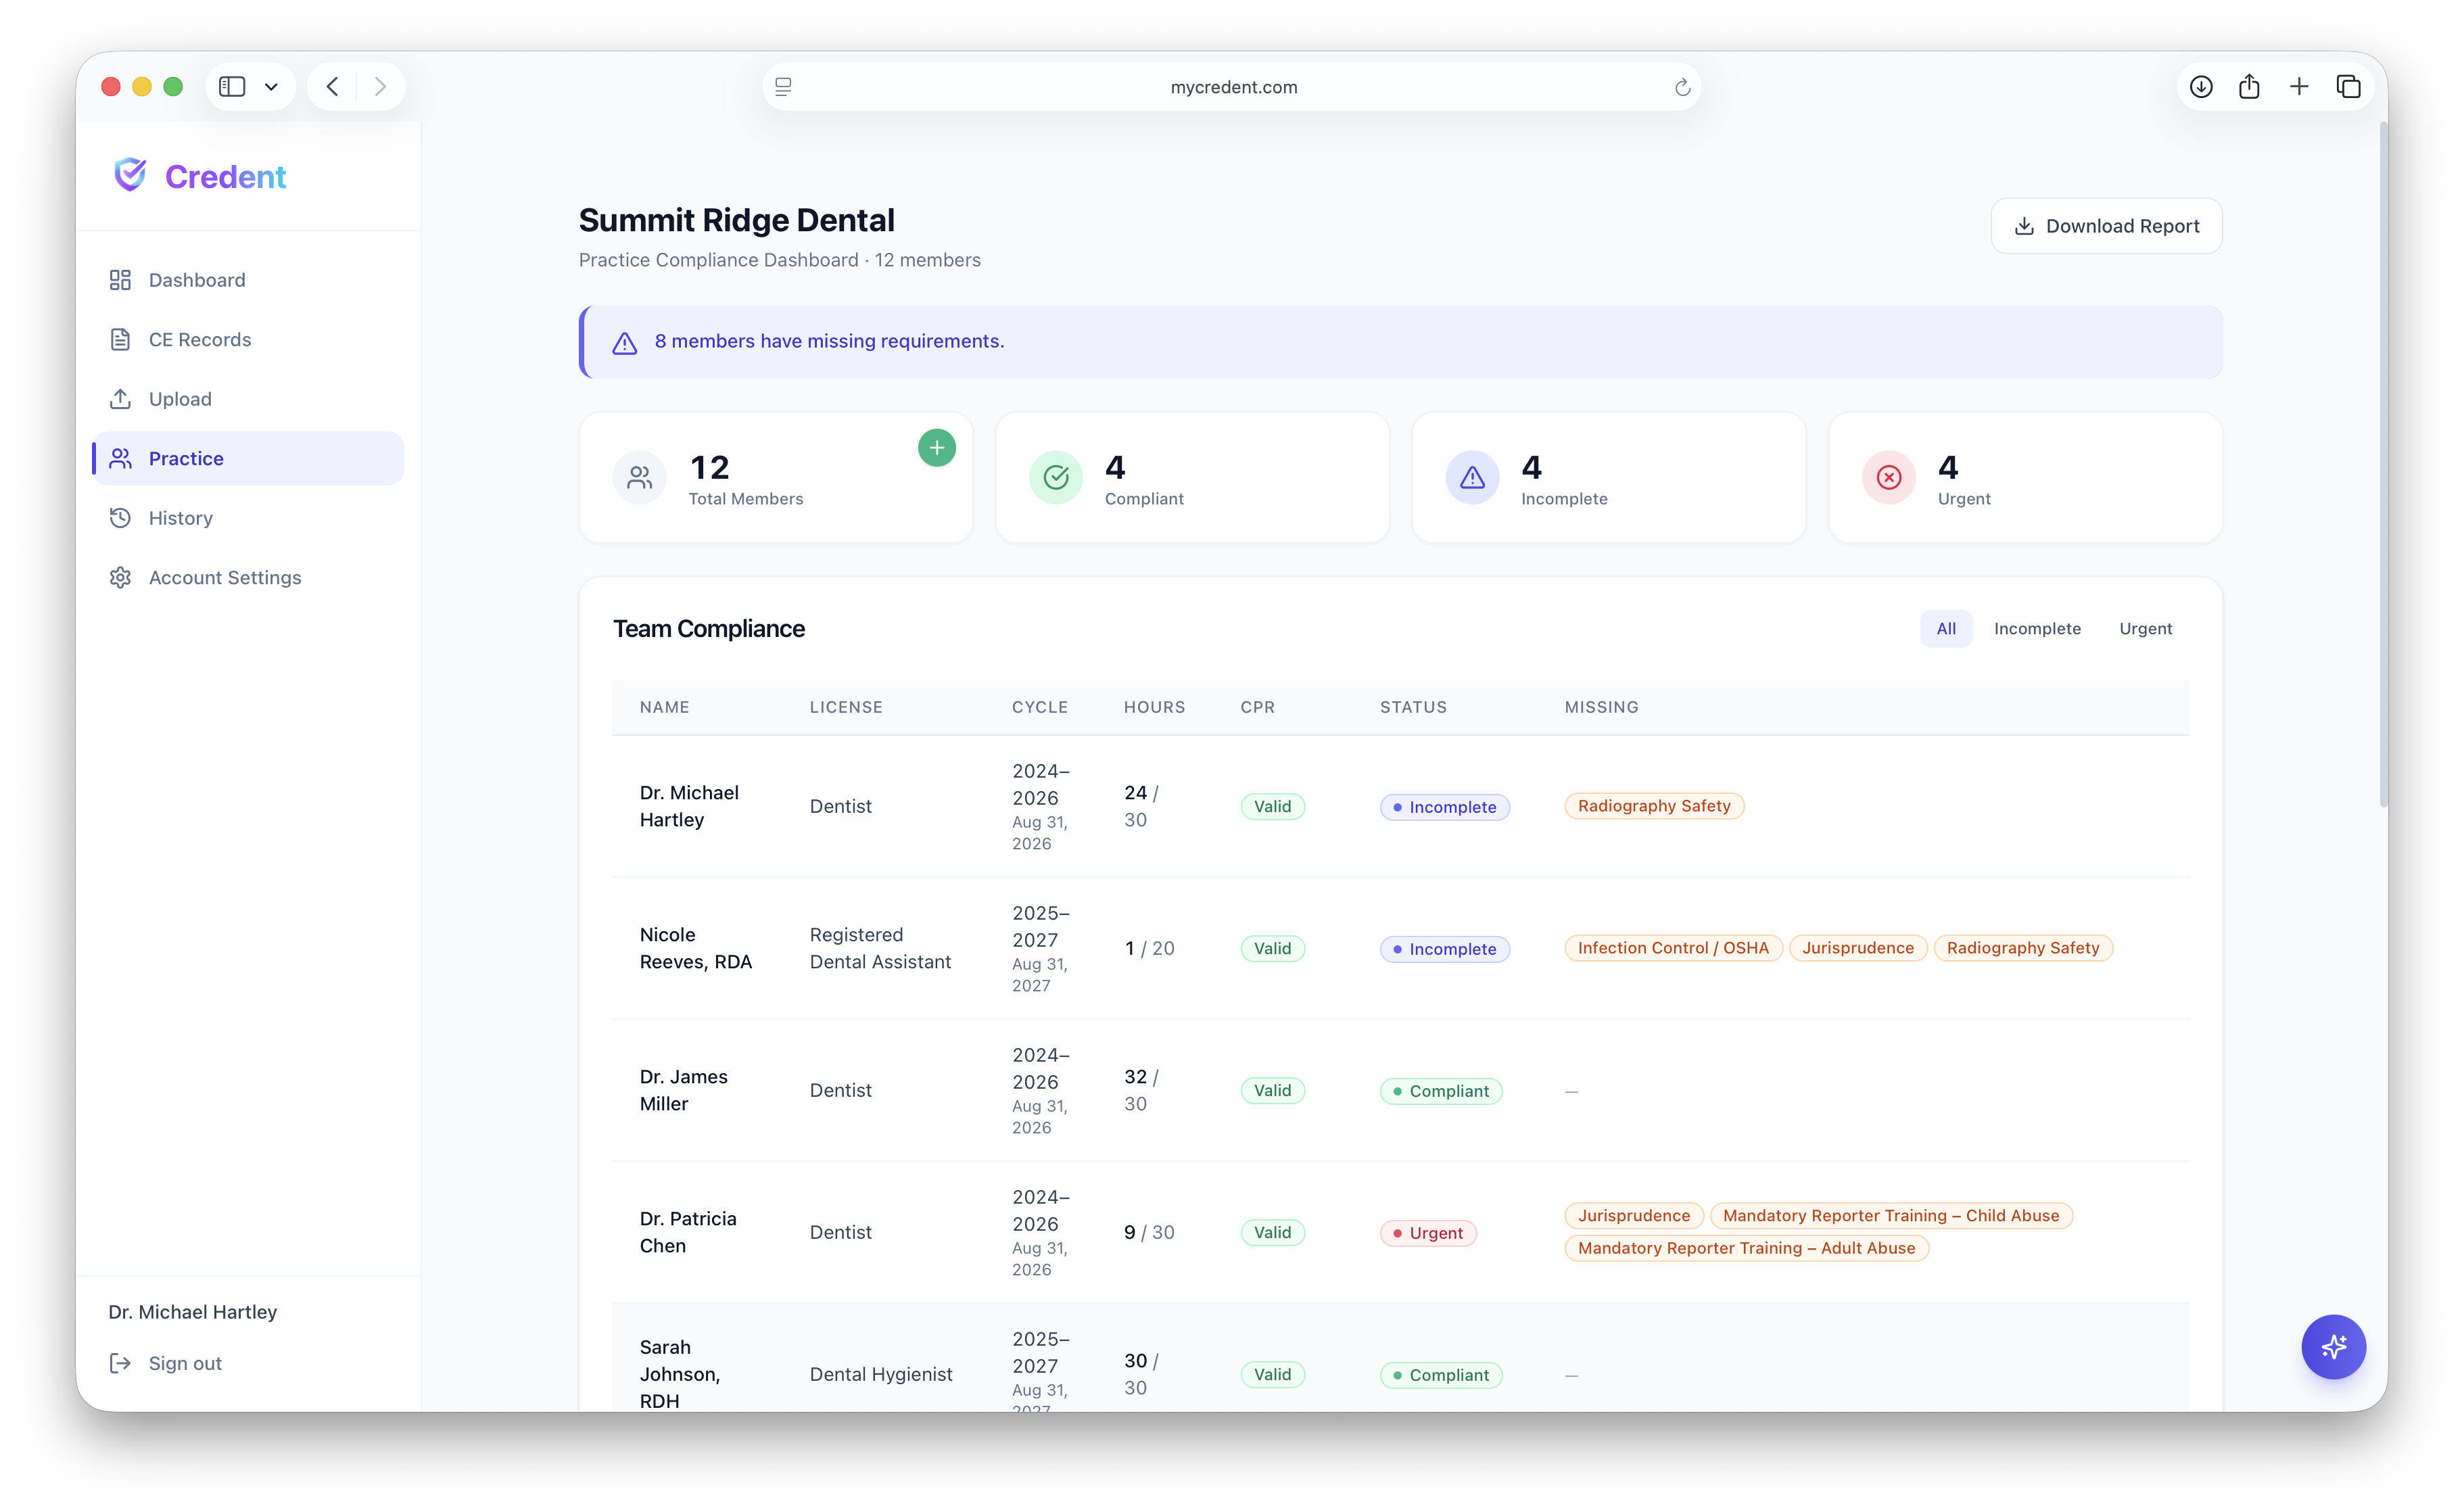
Task: Select Dashboard in the sidebar
Action: [196, 280]
